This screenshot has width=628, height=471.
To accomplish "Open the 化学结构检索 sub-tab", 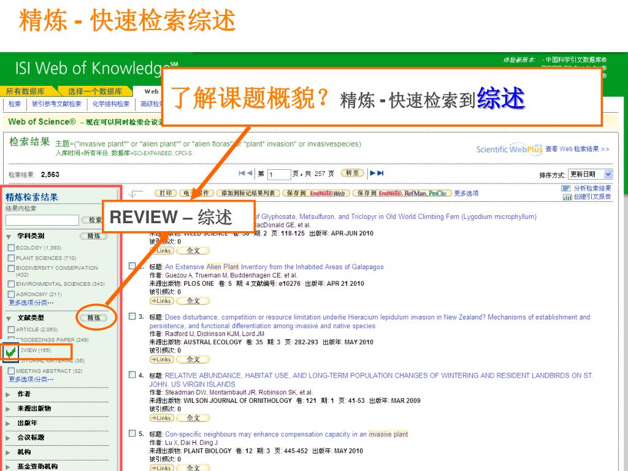I will tap(111, 104).
